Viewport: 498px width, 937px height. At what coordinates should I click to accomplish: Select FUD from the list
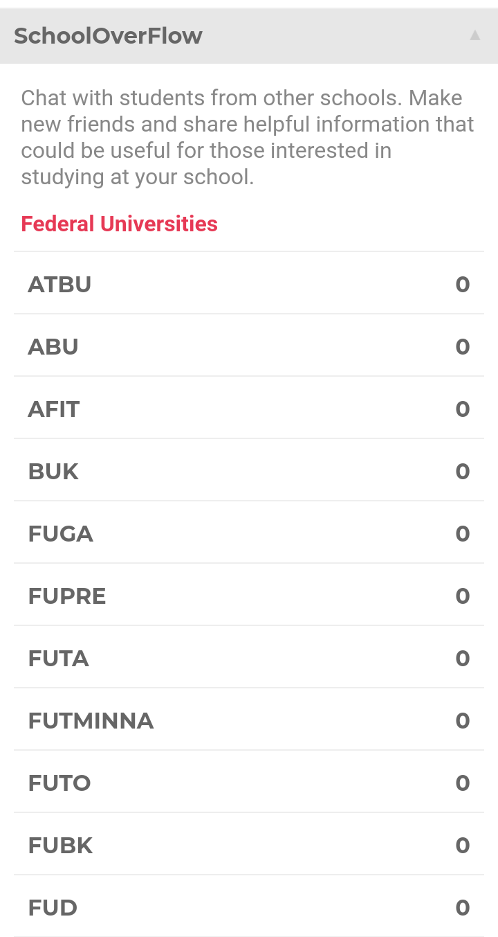pos(53,907)
